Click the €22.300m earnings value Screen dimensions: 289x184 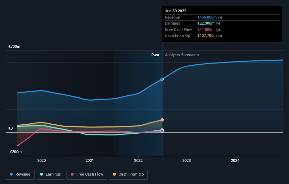pos(206,23)
